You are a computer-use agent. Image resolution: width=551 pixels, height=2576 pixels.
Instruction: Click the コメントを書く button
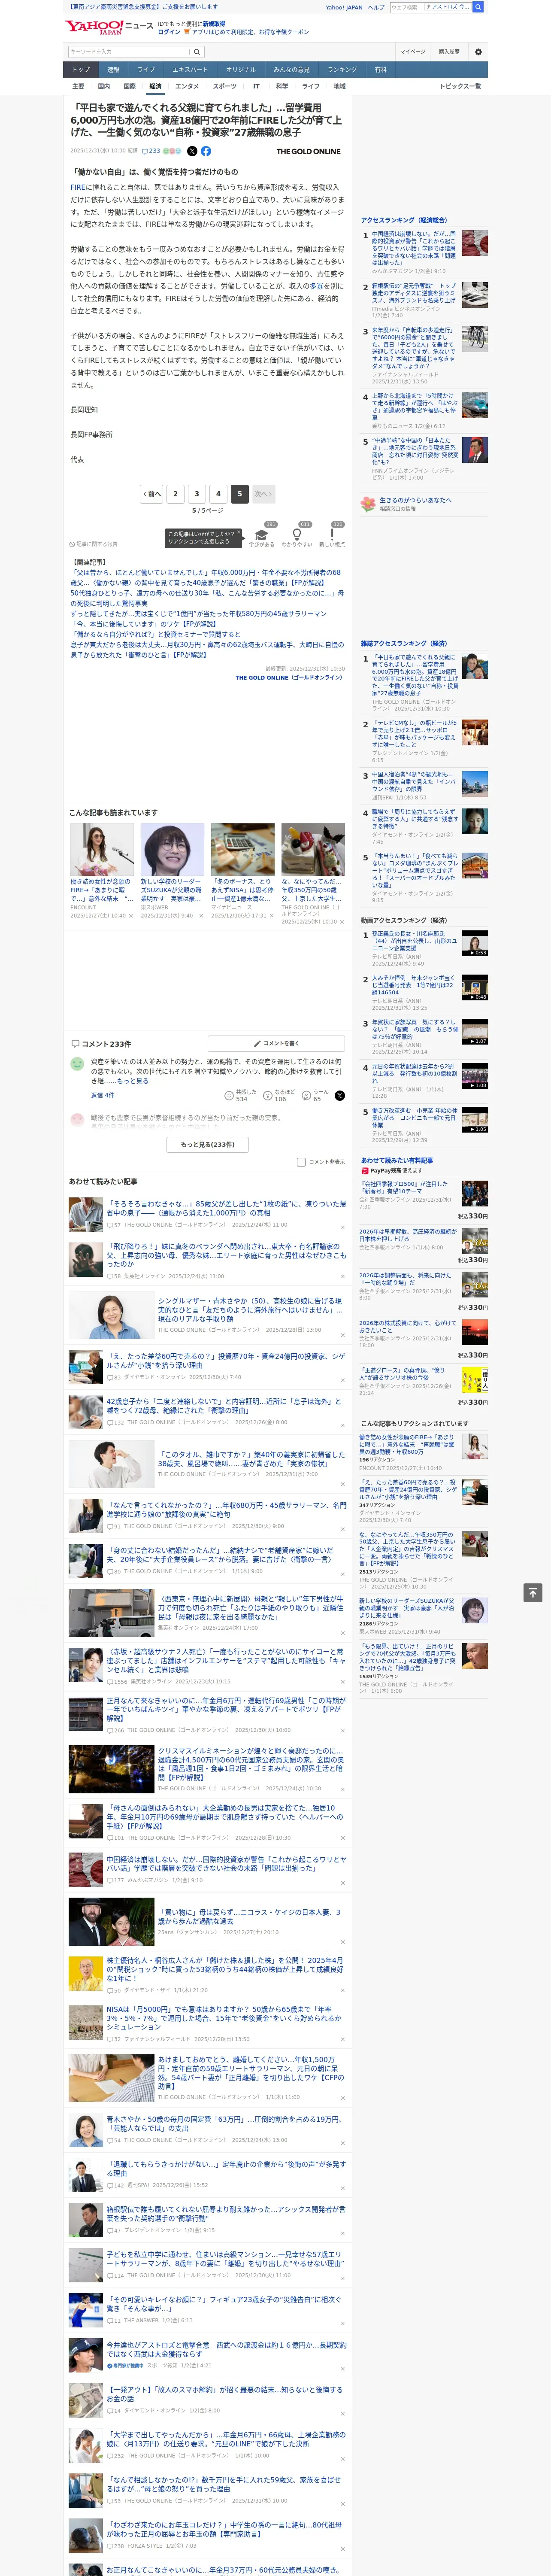coord(276,1043)
